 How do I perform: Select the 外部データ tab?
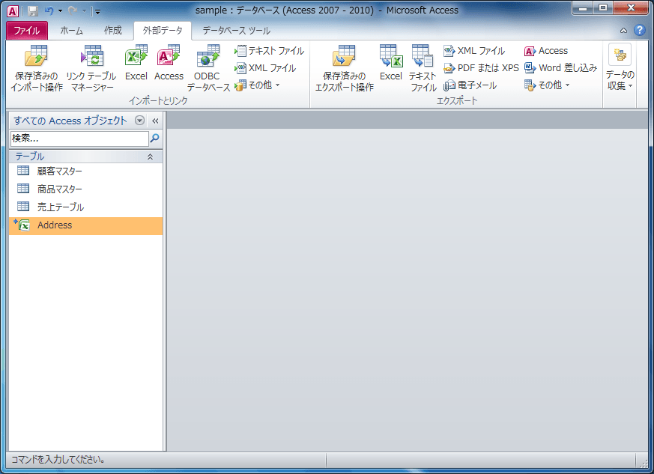163,31
